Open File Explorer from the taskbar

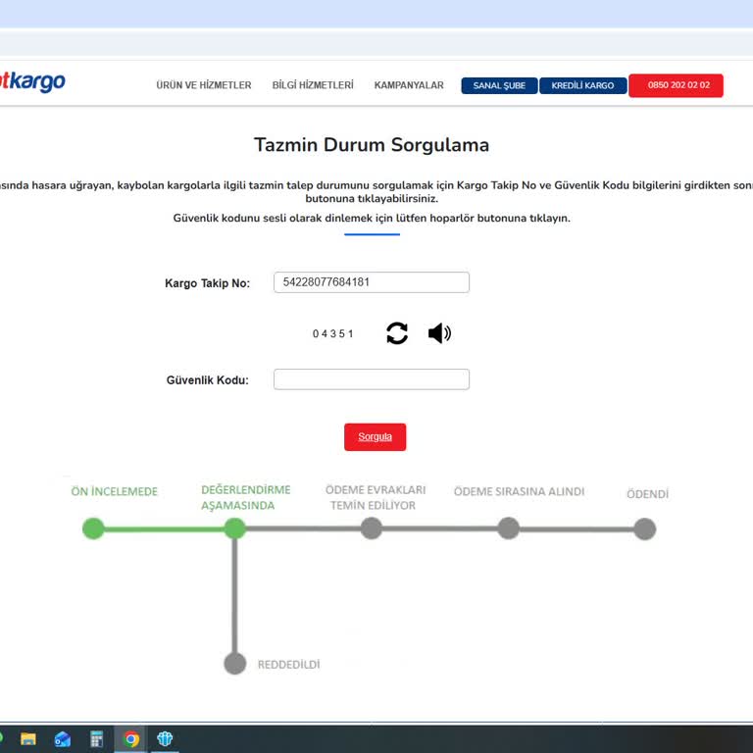(x=27, y=738)
